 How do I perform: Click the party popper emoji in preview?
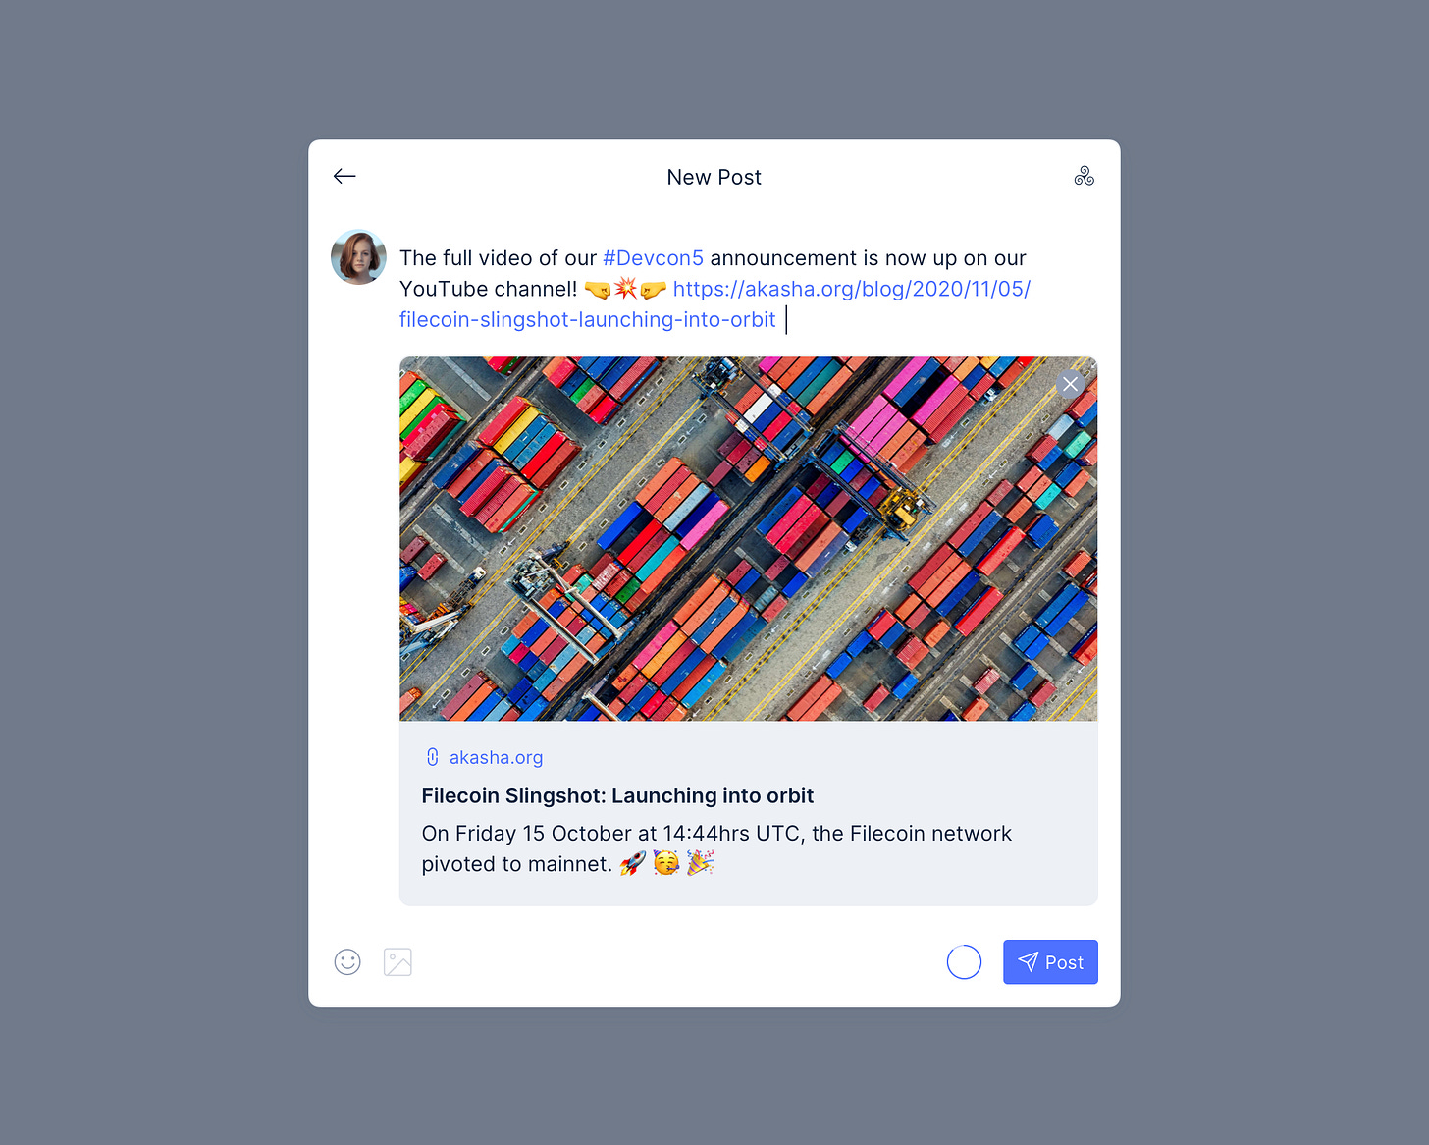[x=700, y=863]
